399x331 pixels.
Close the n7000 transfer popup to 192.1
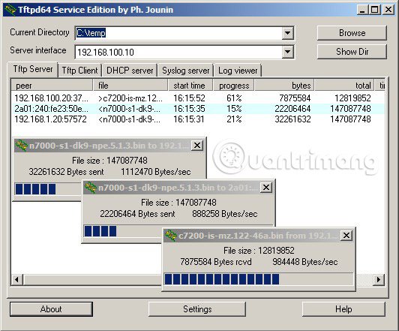pos(197,146)
